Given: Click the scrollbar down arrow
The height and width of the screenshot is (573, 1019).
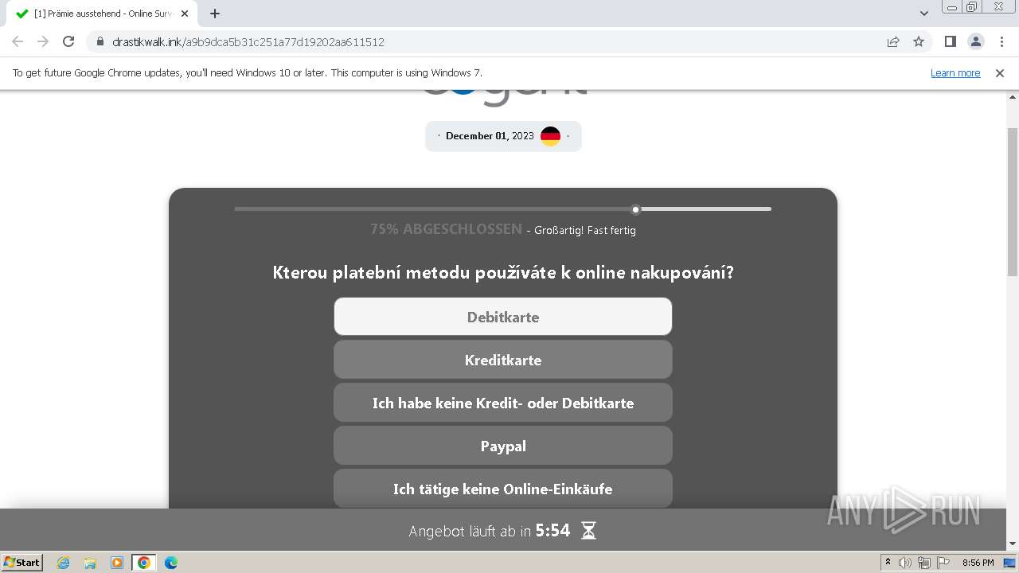Looking at the screenshot, I should pyautogui.click(x=1013, y=544).
